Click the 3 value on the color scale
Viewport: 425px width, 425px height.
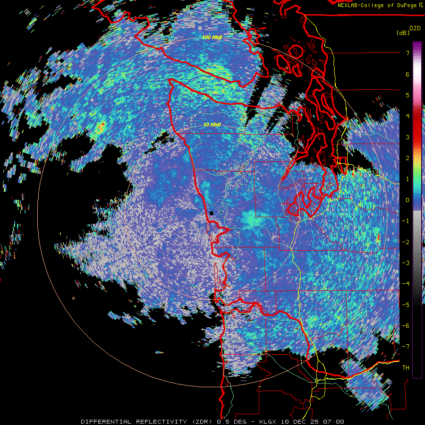[408, 137]
